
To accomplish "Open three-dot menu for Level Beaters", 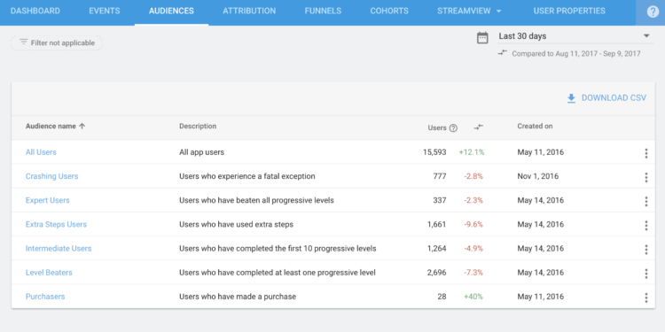I will (645, 274).
